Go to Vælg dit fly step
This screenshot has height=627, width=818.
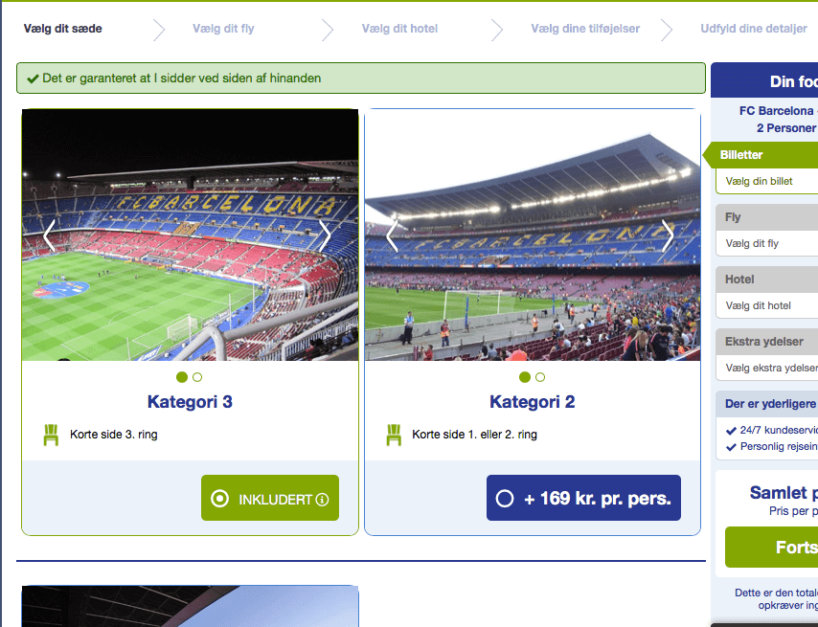223,29
